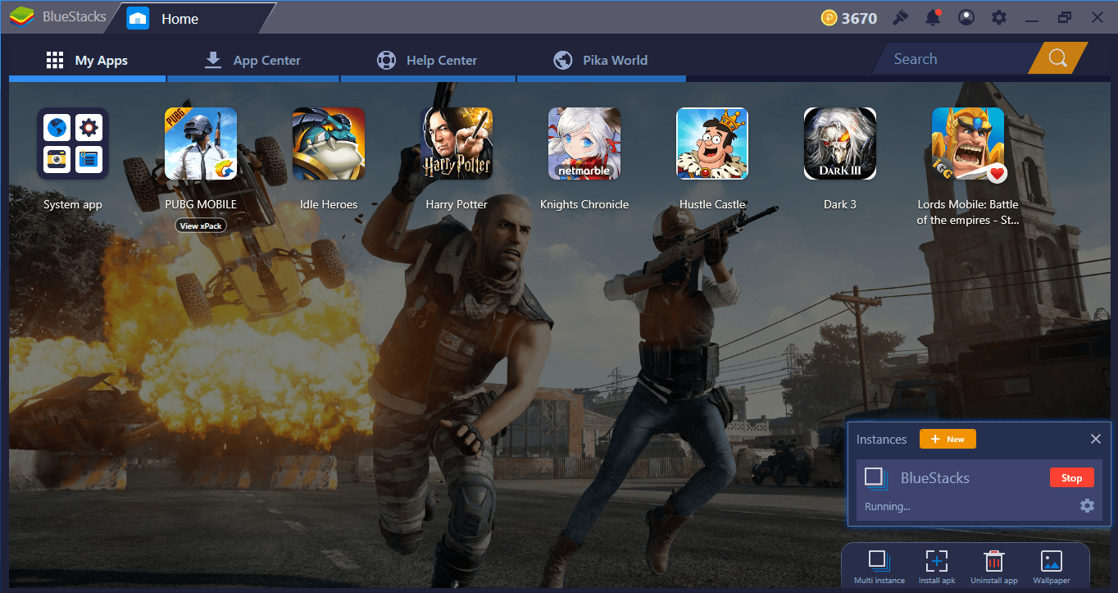
Task: Click the Instances panel title
Action: [x=881, y=440]
